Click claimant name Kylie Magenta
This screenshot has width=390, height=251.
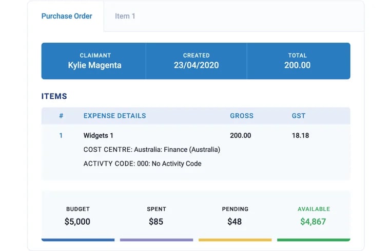point(94,65)
